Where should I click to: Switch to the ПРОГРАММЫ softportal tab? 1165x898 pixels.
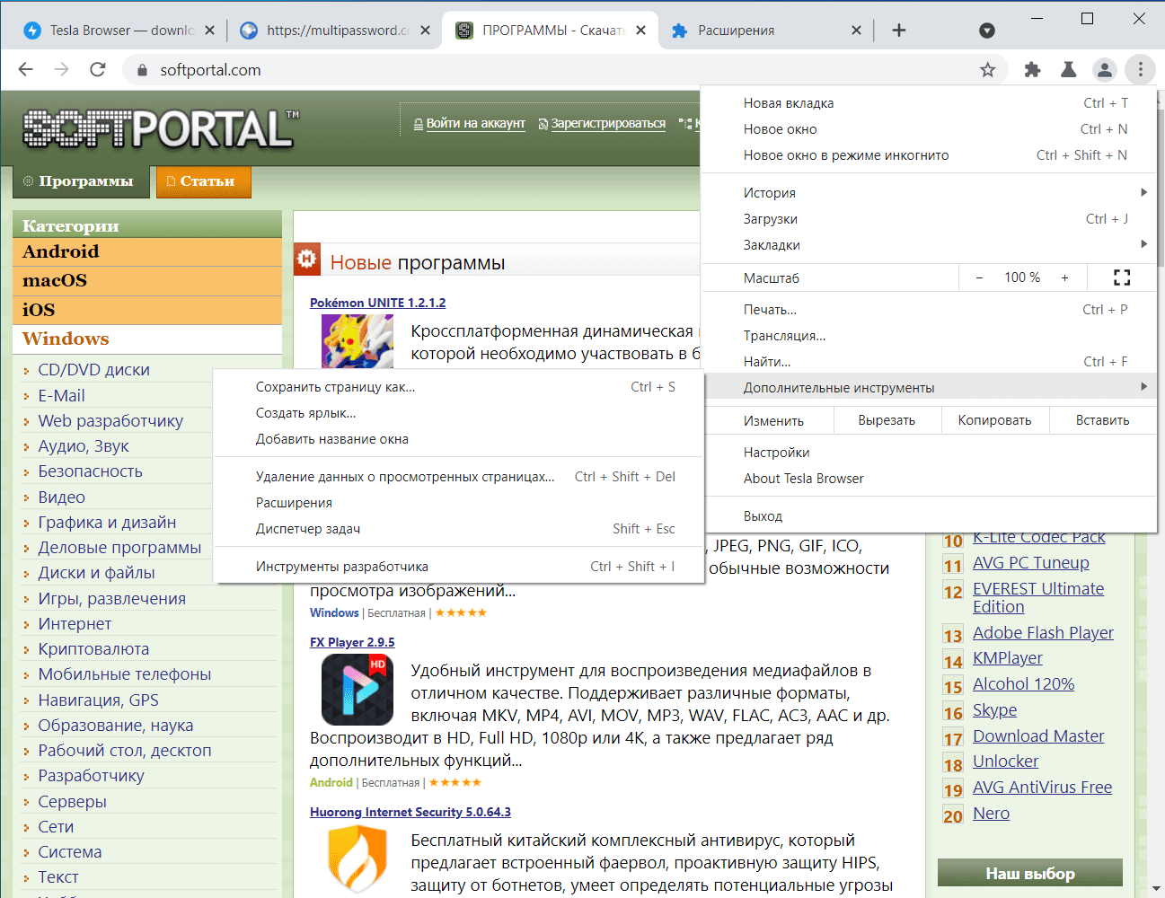550,31
